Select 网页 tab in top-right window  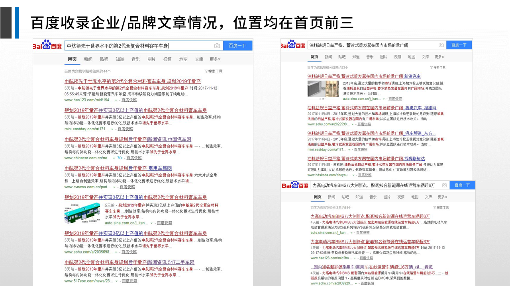coord(315,57)
